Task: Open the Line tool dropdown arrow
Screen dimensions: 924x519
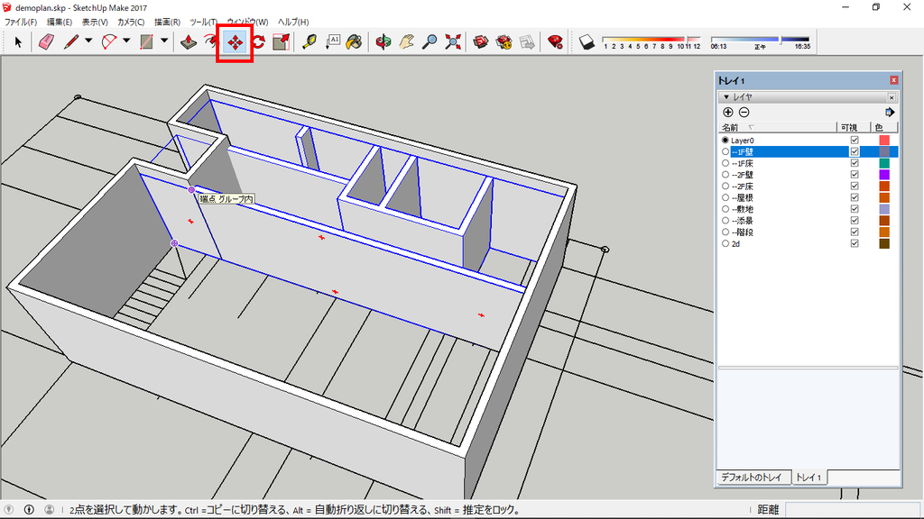Action: click(88, 41)
